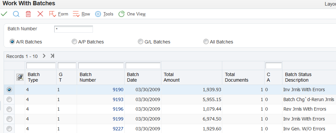Image resolution: width=336 pixels, height=133 pixels.
Task: Click the green checkmark Select icon
Action: tap(4, 14)
